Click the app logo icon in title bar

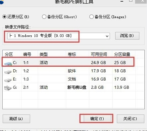click(x=2, y=2)
